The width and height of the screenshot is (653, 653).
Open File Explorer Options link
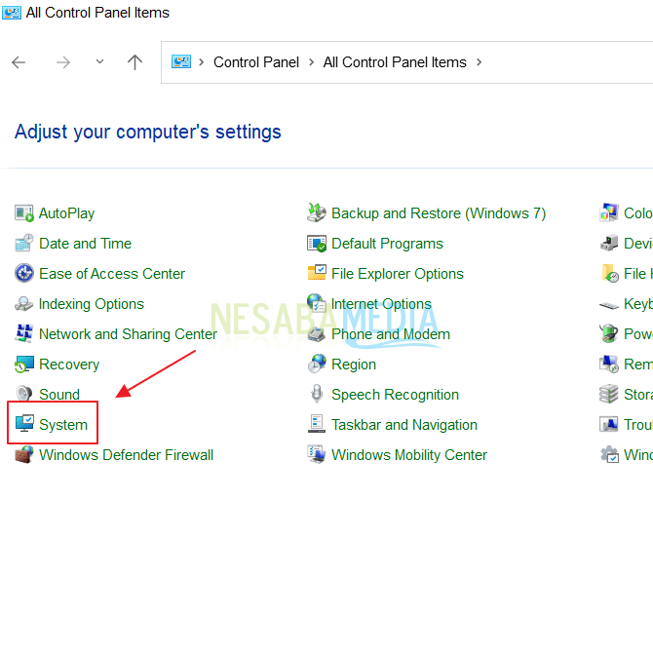click(x=398, y=274)
